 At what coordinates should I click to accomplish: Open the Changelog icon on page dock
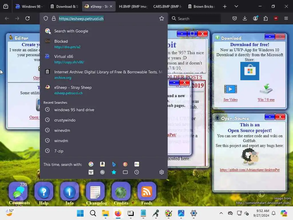[x=95, y=191]
